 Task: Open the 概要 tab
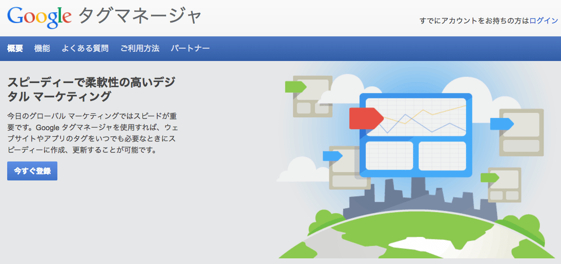coord(15,48)
